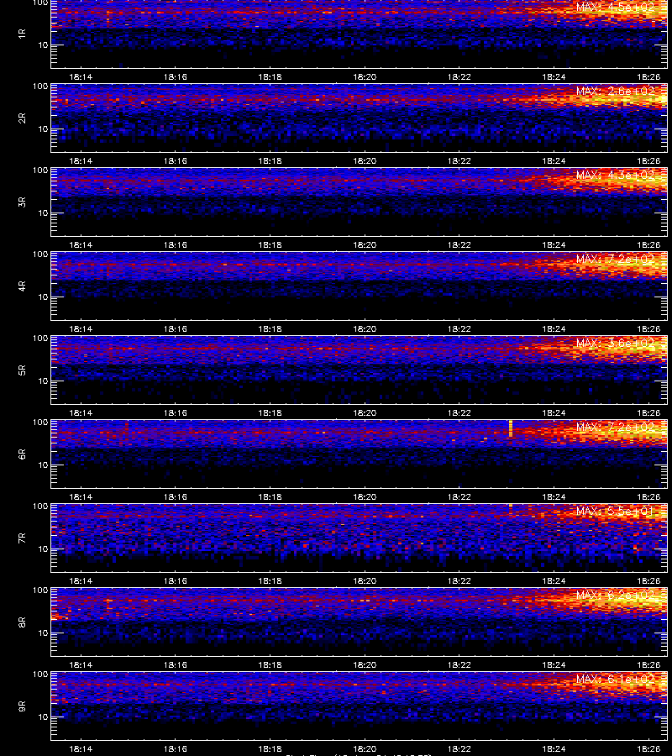Click the 18:14 time label under panel 7R
This screenshot has width=672, height=756.
point(81,580)
